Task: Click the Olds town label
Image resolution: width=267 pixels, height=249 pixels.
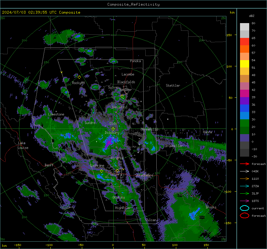Action: 113,123
